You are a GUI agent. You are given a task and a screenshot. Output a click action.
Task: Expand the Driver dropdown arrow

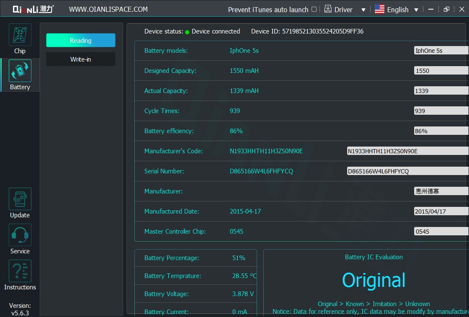[x=363, y=10]
